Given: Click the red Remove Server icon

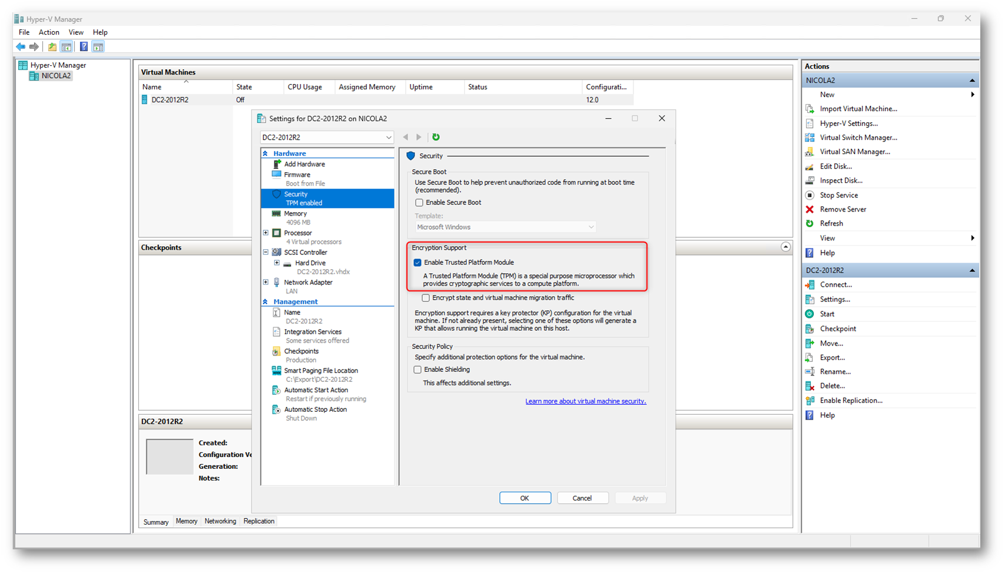Looking at the screenshot, I should [810, 209].
